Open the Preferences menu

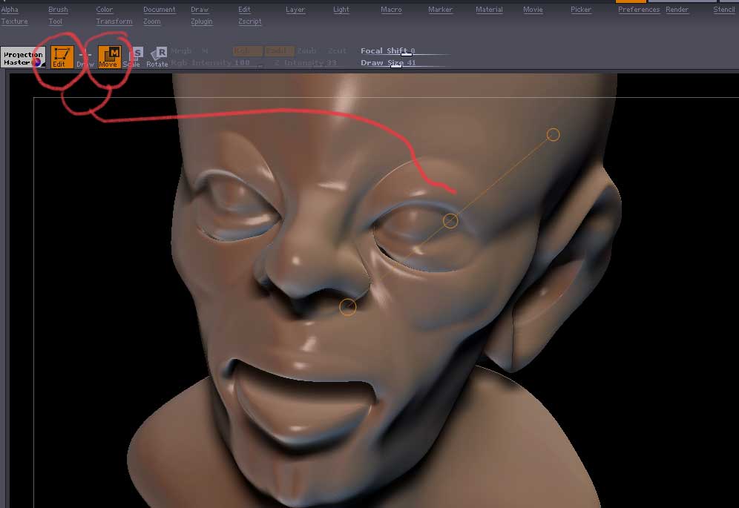639,10
